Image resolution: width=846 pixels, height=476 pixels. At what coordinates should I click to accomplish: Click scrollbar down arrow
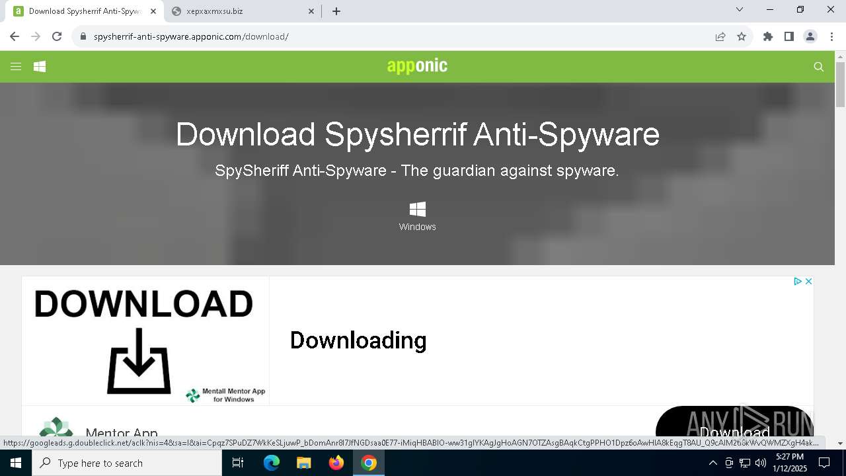(x=841, y=444)
